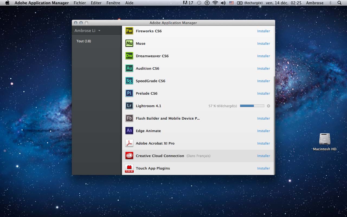Click the Creative Cloud Connection icon
Screen dimensions: 347x217
click(x=129, y=156)
